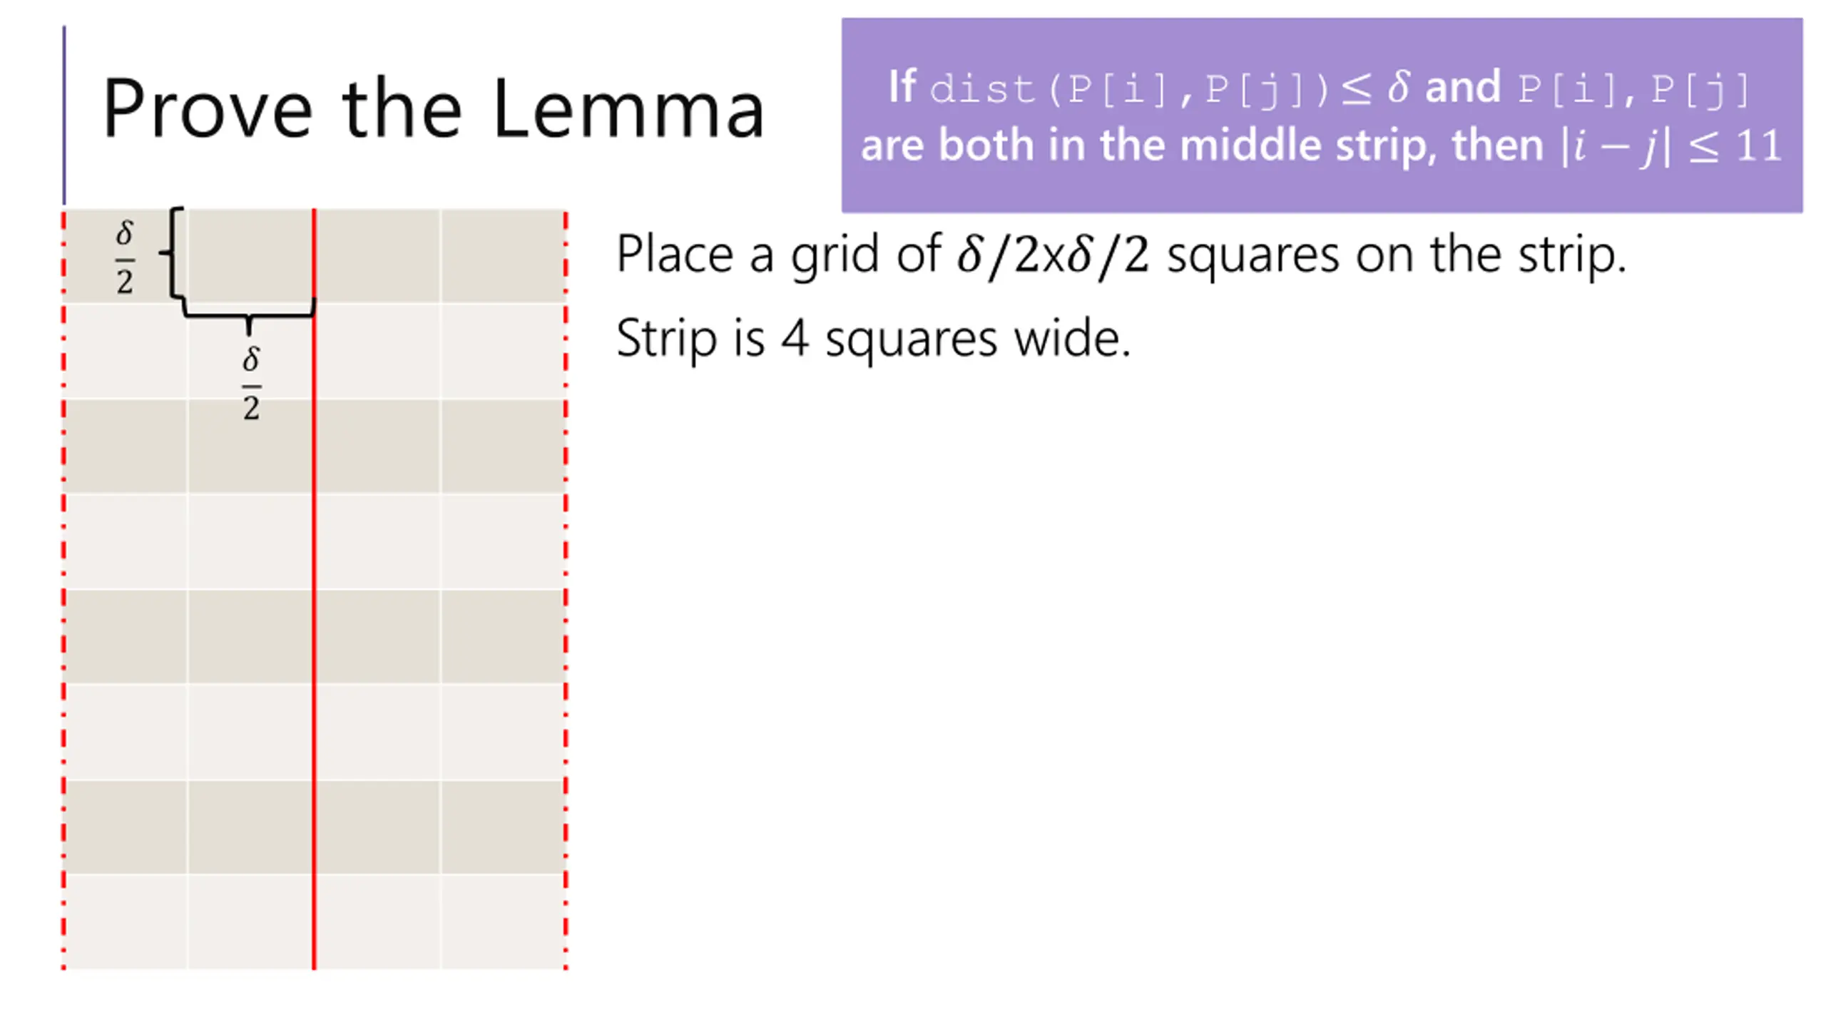Click the bottom-left square of the grid
This screenshot has width=1826, height=1027.
(126, 922)
